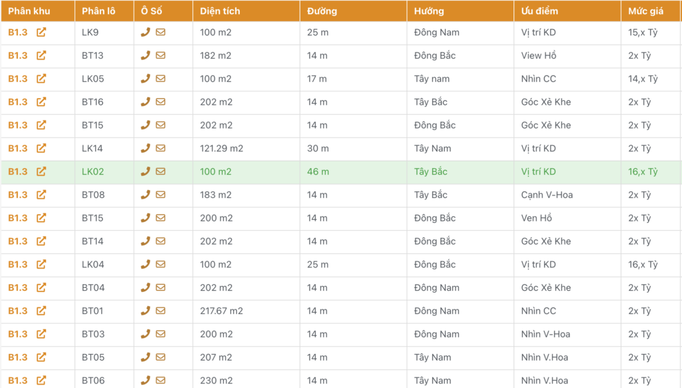This screenshot has width=682, height=388.
Task: Open the external link icon in the BT06 row
Action: click(41, 380)
